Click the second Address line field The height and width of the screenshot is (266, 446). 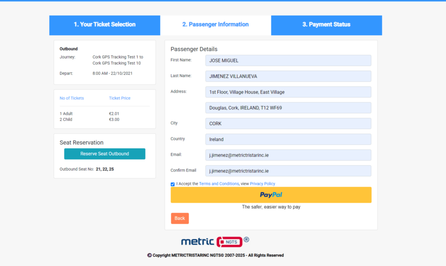point(288,108)
